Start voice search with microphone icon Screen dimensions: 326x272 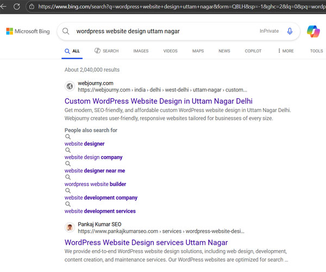point(290,32)
